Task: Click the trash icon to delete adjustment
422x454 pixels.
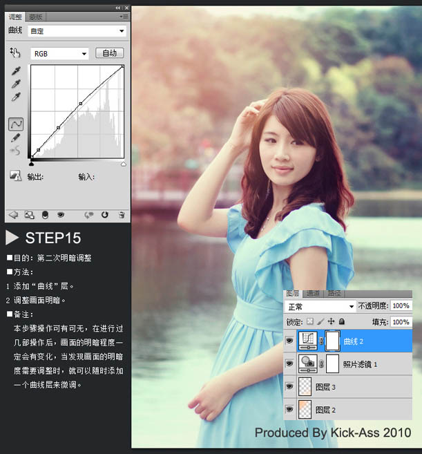Action: 122,215
